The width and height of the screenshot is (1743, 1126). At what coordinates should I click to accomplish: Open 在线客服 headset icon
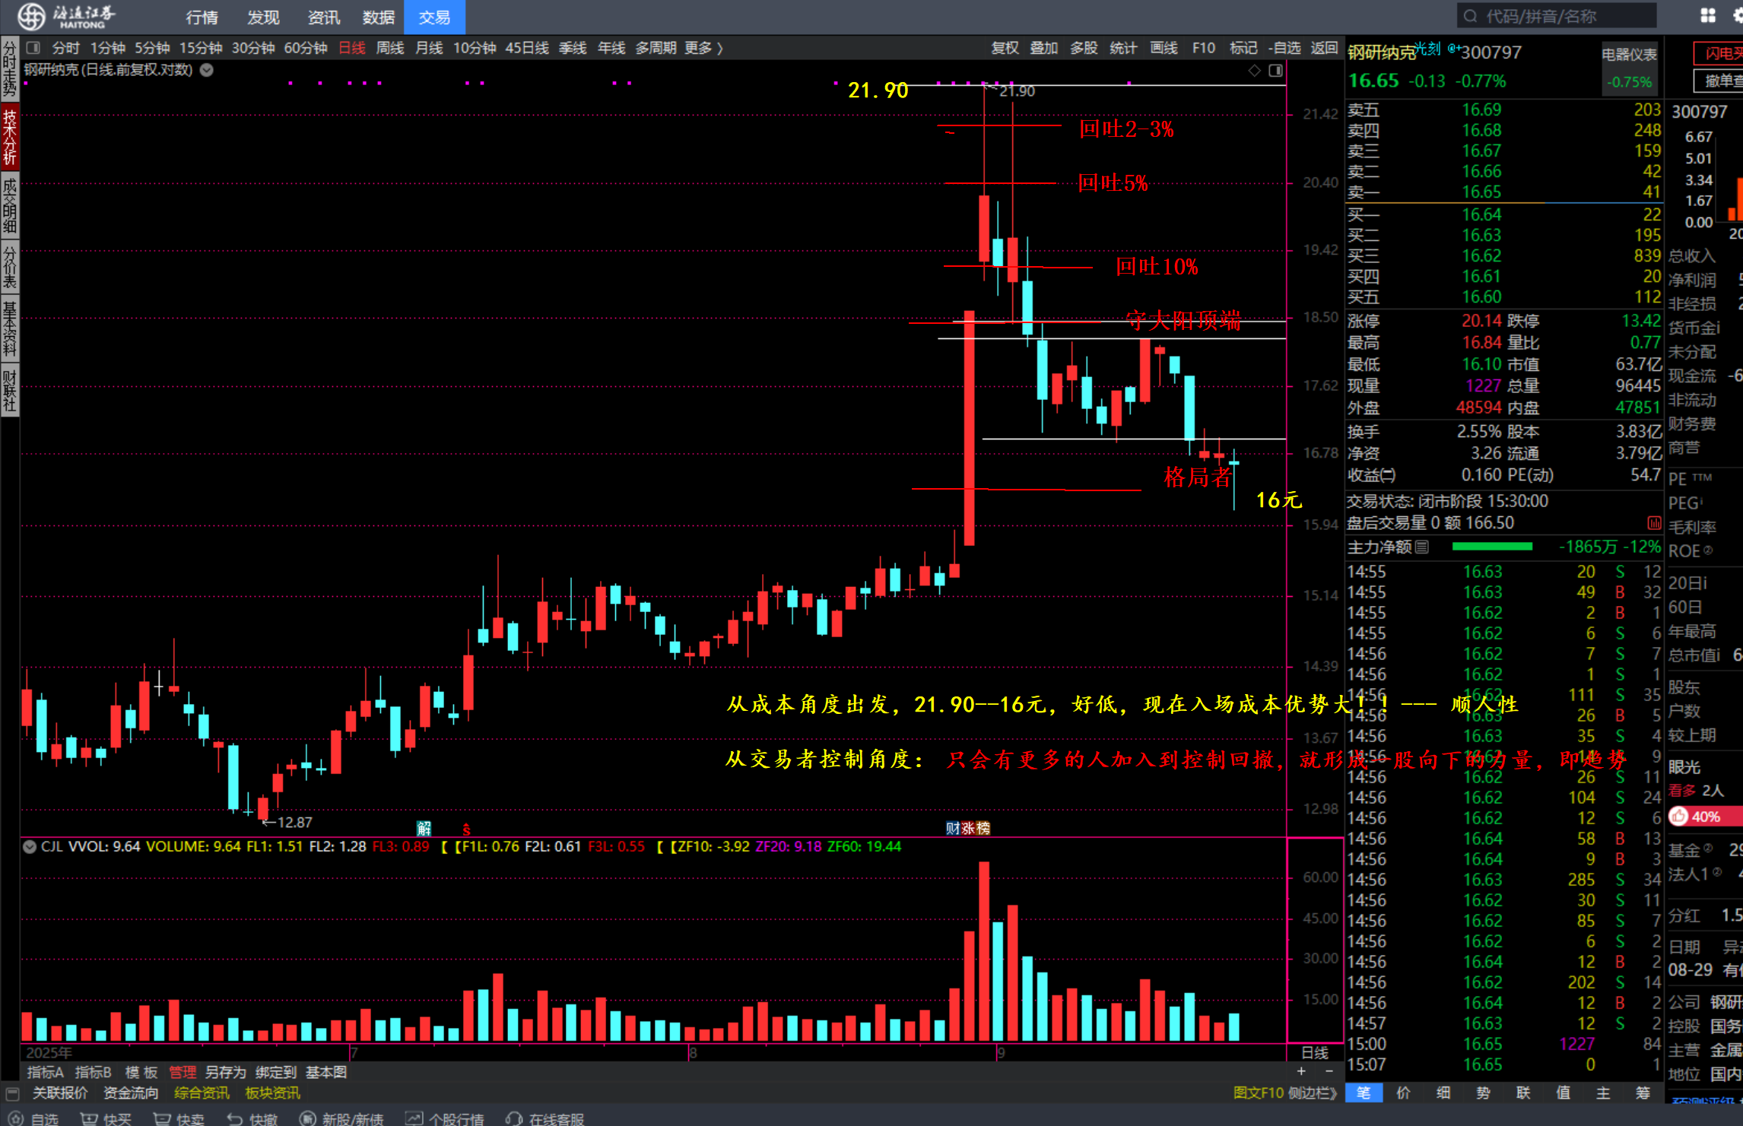514,1118
